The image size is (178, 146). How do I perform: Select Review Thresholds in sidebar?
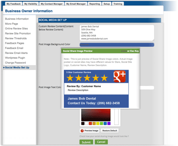(16, 38)
